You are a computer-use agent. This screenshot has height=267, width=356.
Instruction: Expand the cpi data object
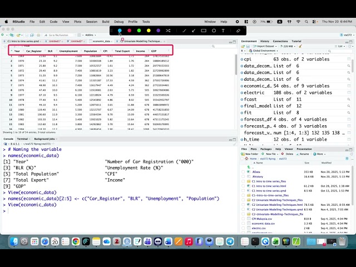[x=242, y=60]
